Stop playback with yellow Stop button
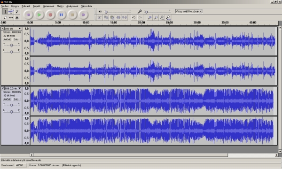This screenshot has height=169, width=282. 72,15
